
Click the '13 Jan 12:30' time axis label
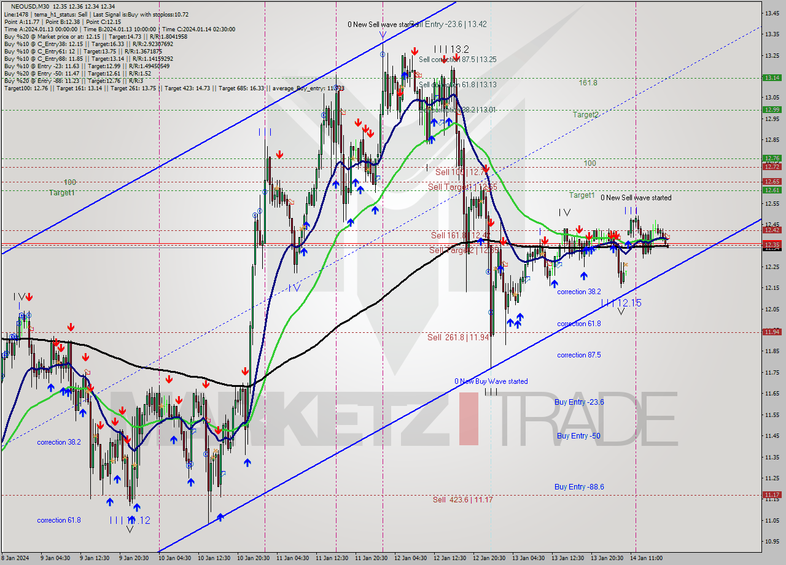(567, 558)
